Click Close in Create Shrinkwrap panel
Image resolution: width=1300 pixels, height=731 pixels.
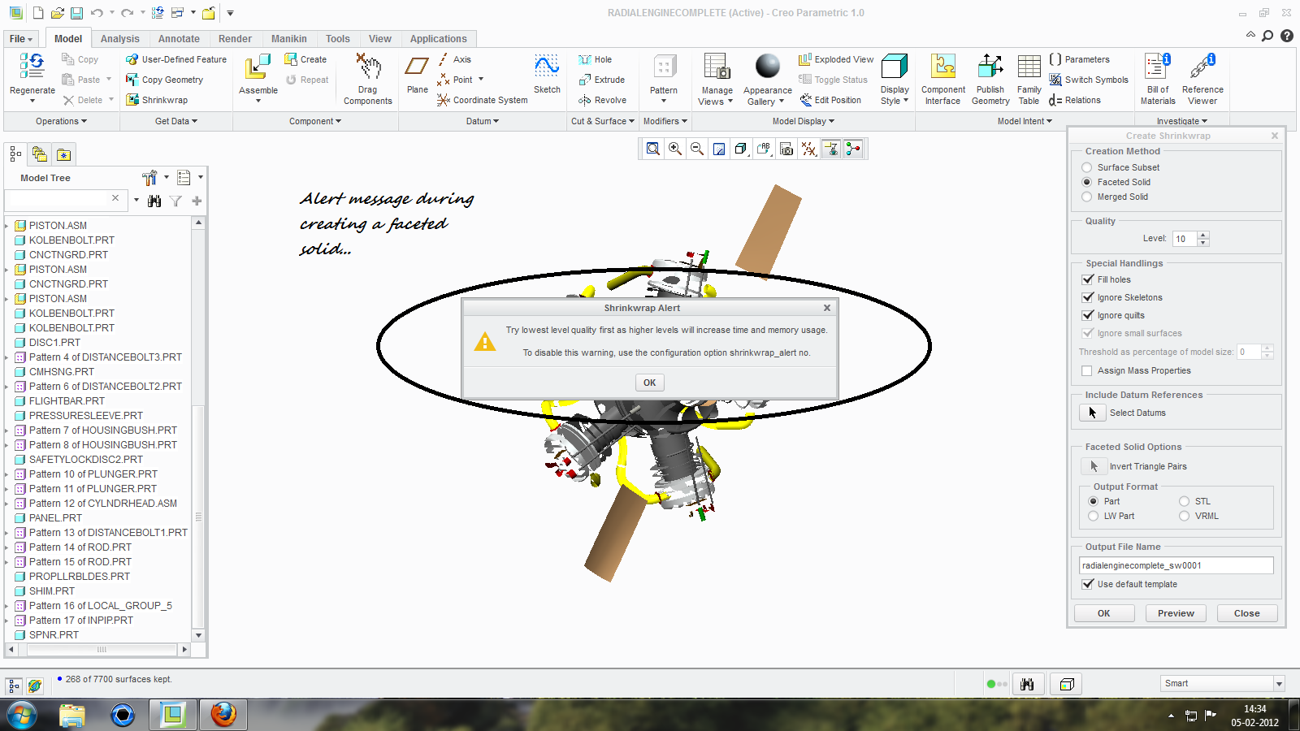click(1246, 613)
